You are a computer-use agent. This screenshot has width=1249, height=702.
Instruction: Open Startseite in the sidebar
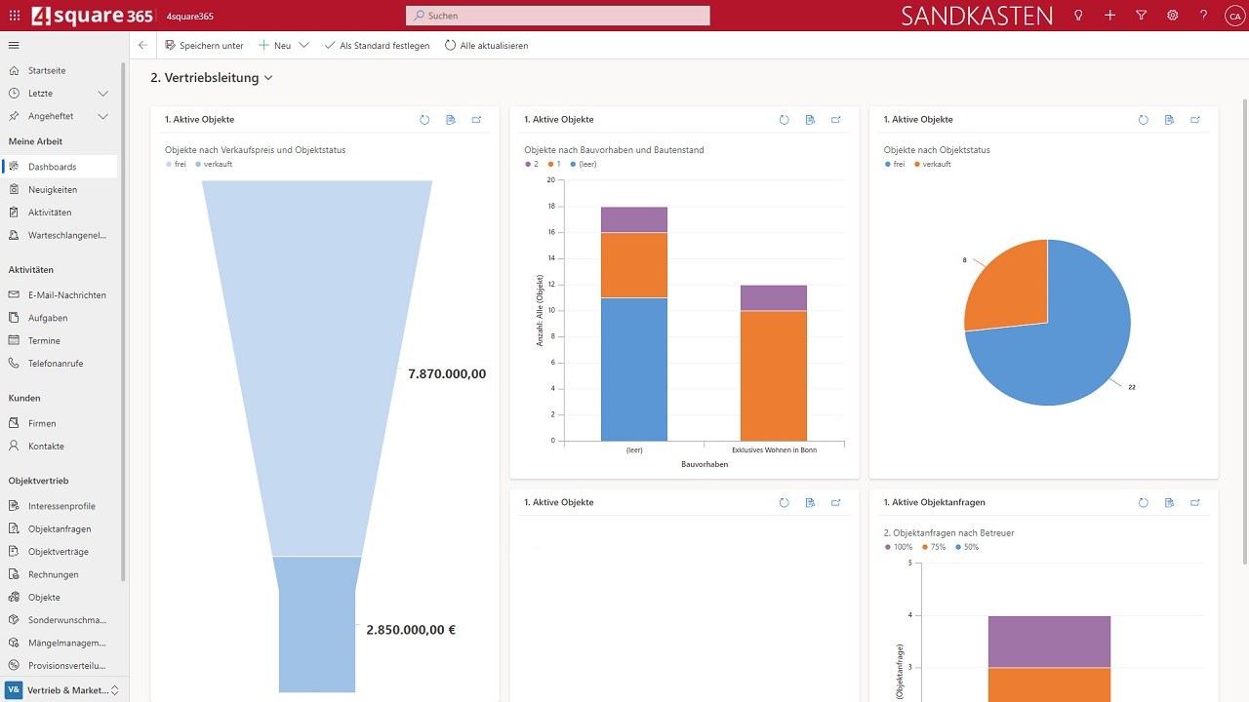(x=59, y=71)
